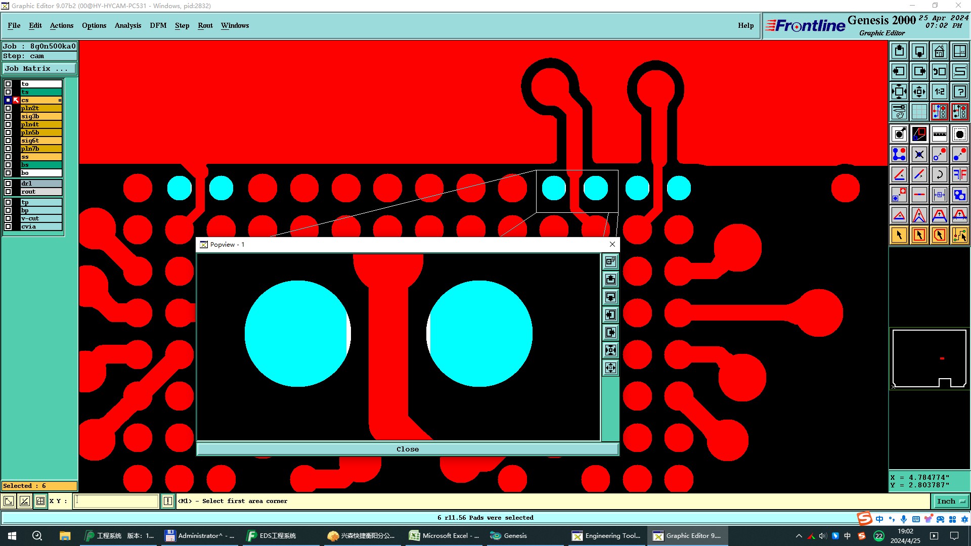This screenshot has width=971, height=546.
Task: Enable the pln2t layer checkbox
Action: [8, 108]
